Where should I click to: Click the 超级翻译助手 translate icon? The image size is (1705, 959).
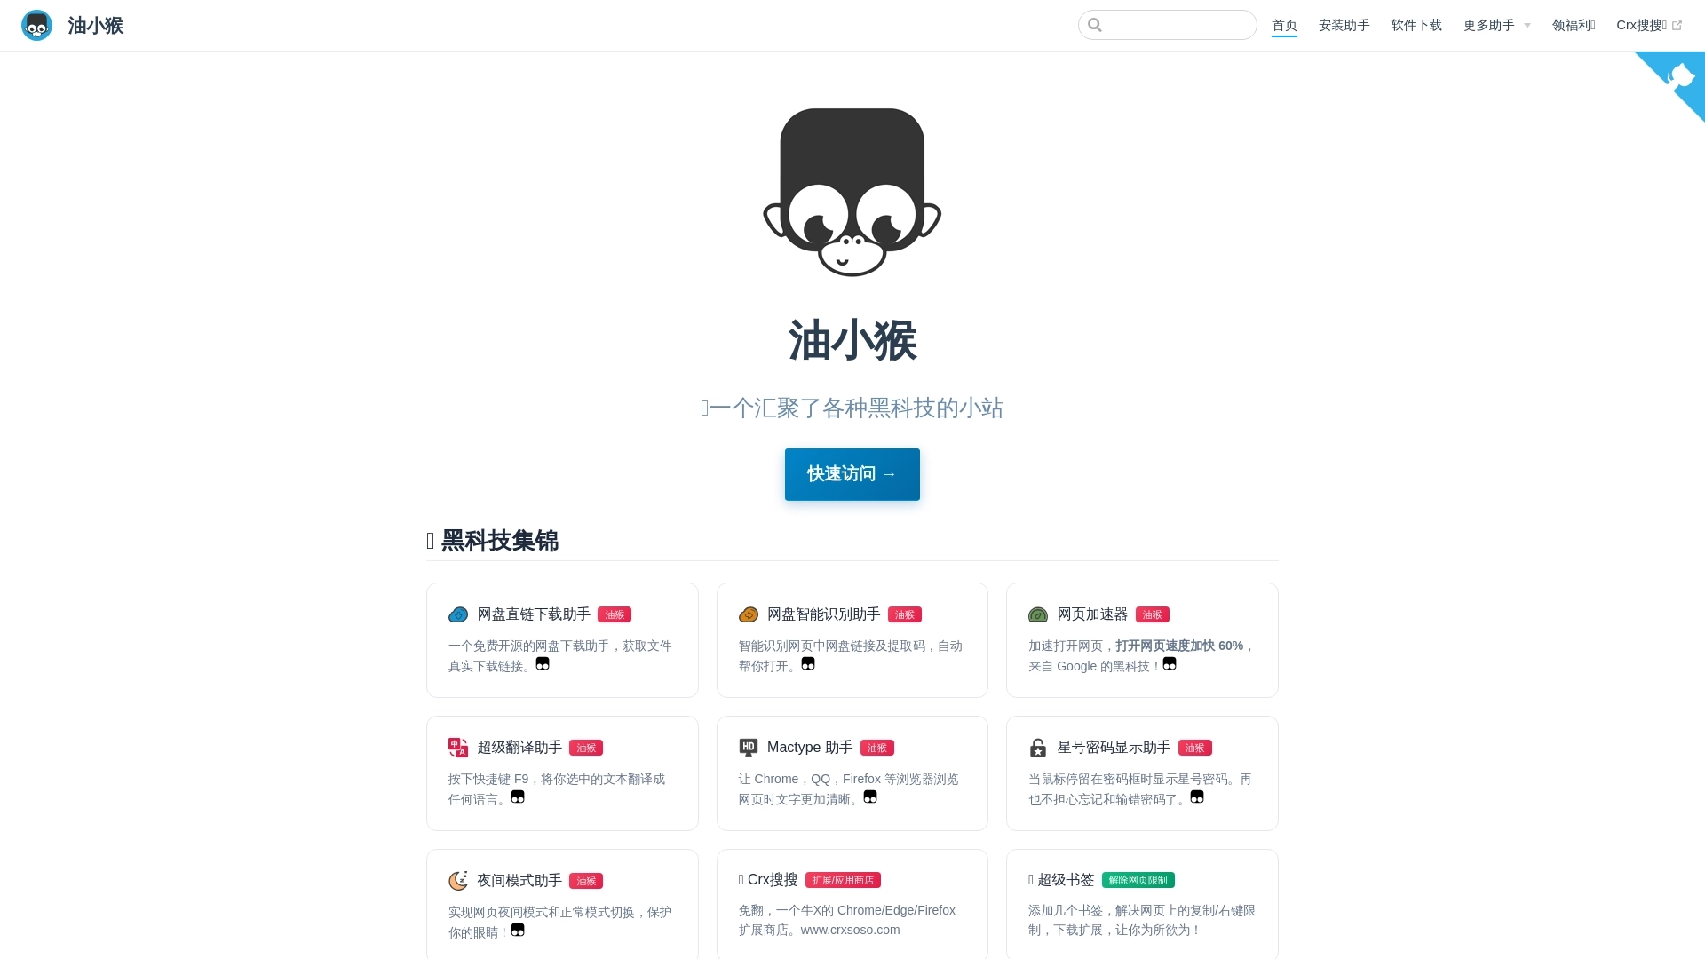[458, 748]
